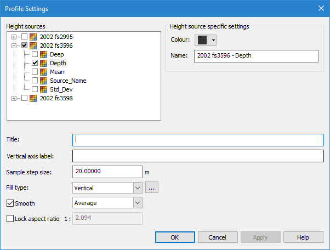Uncheck the Depth height source checkbox
Screen dimensions: 330x250
pos(35,63)
